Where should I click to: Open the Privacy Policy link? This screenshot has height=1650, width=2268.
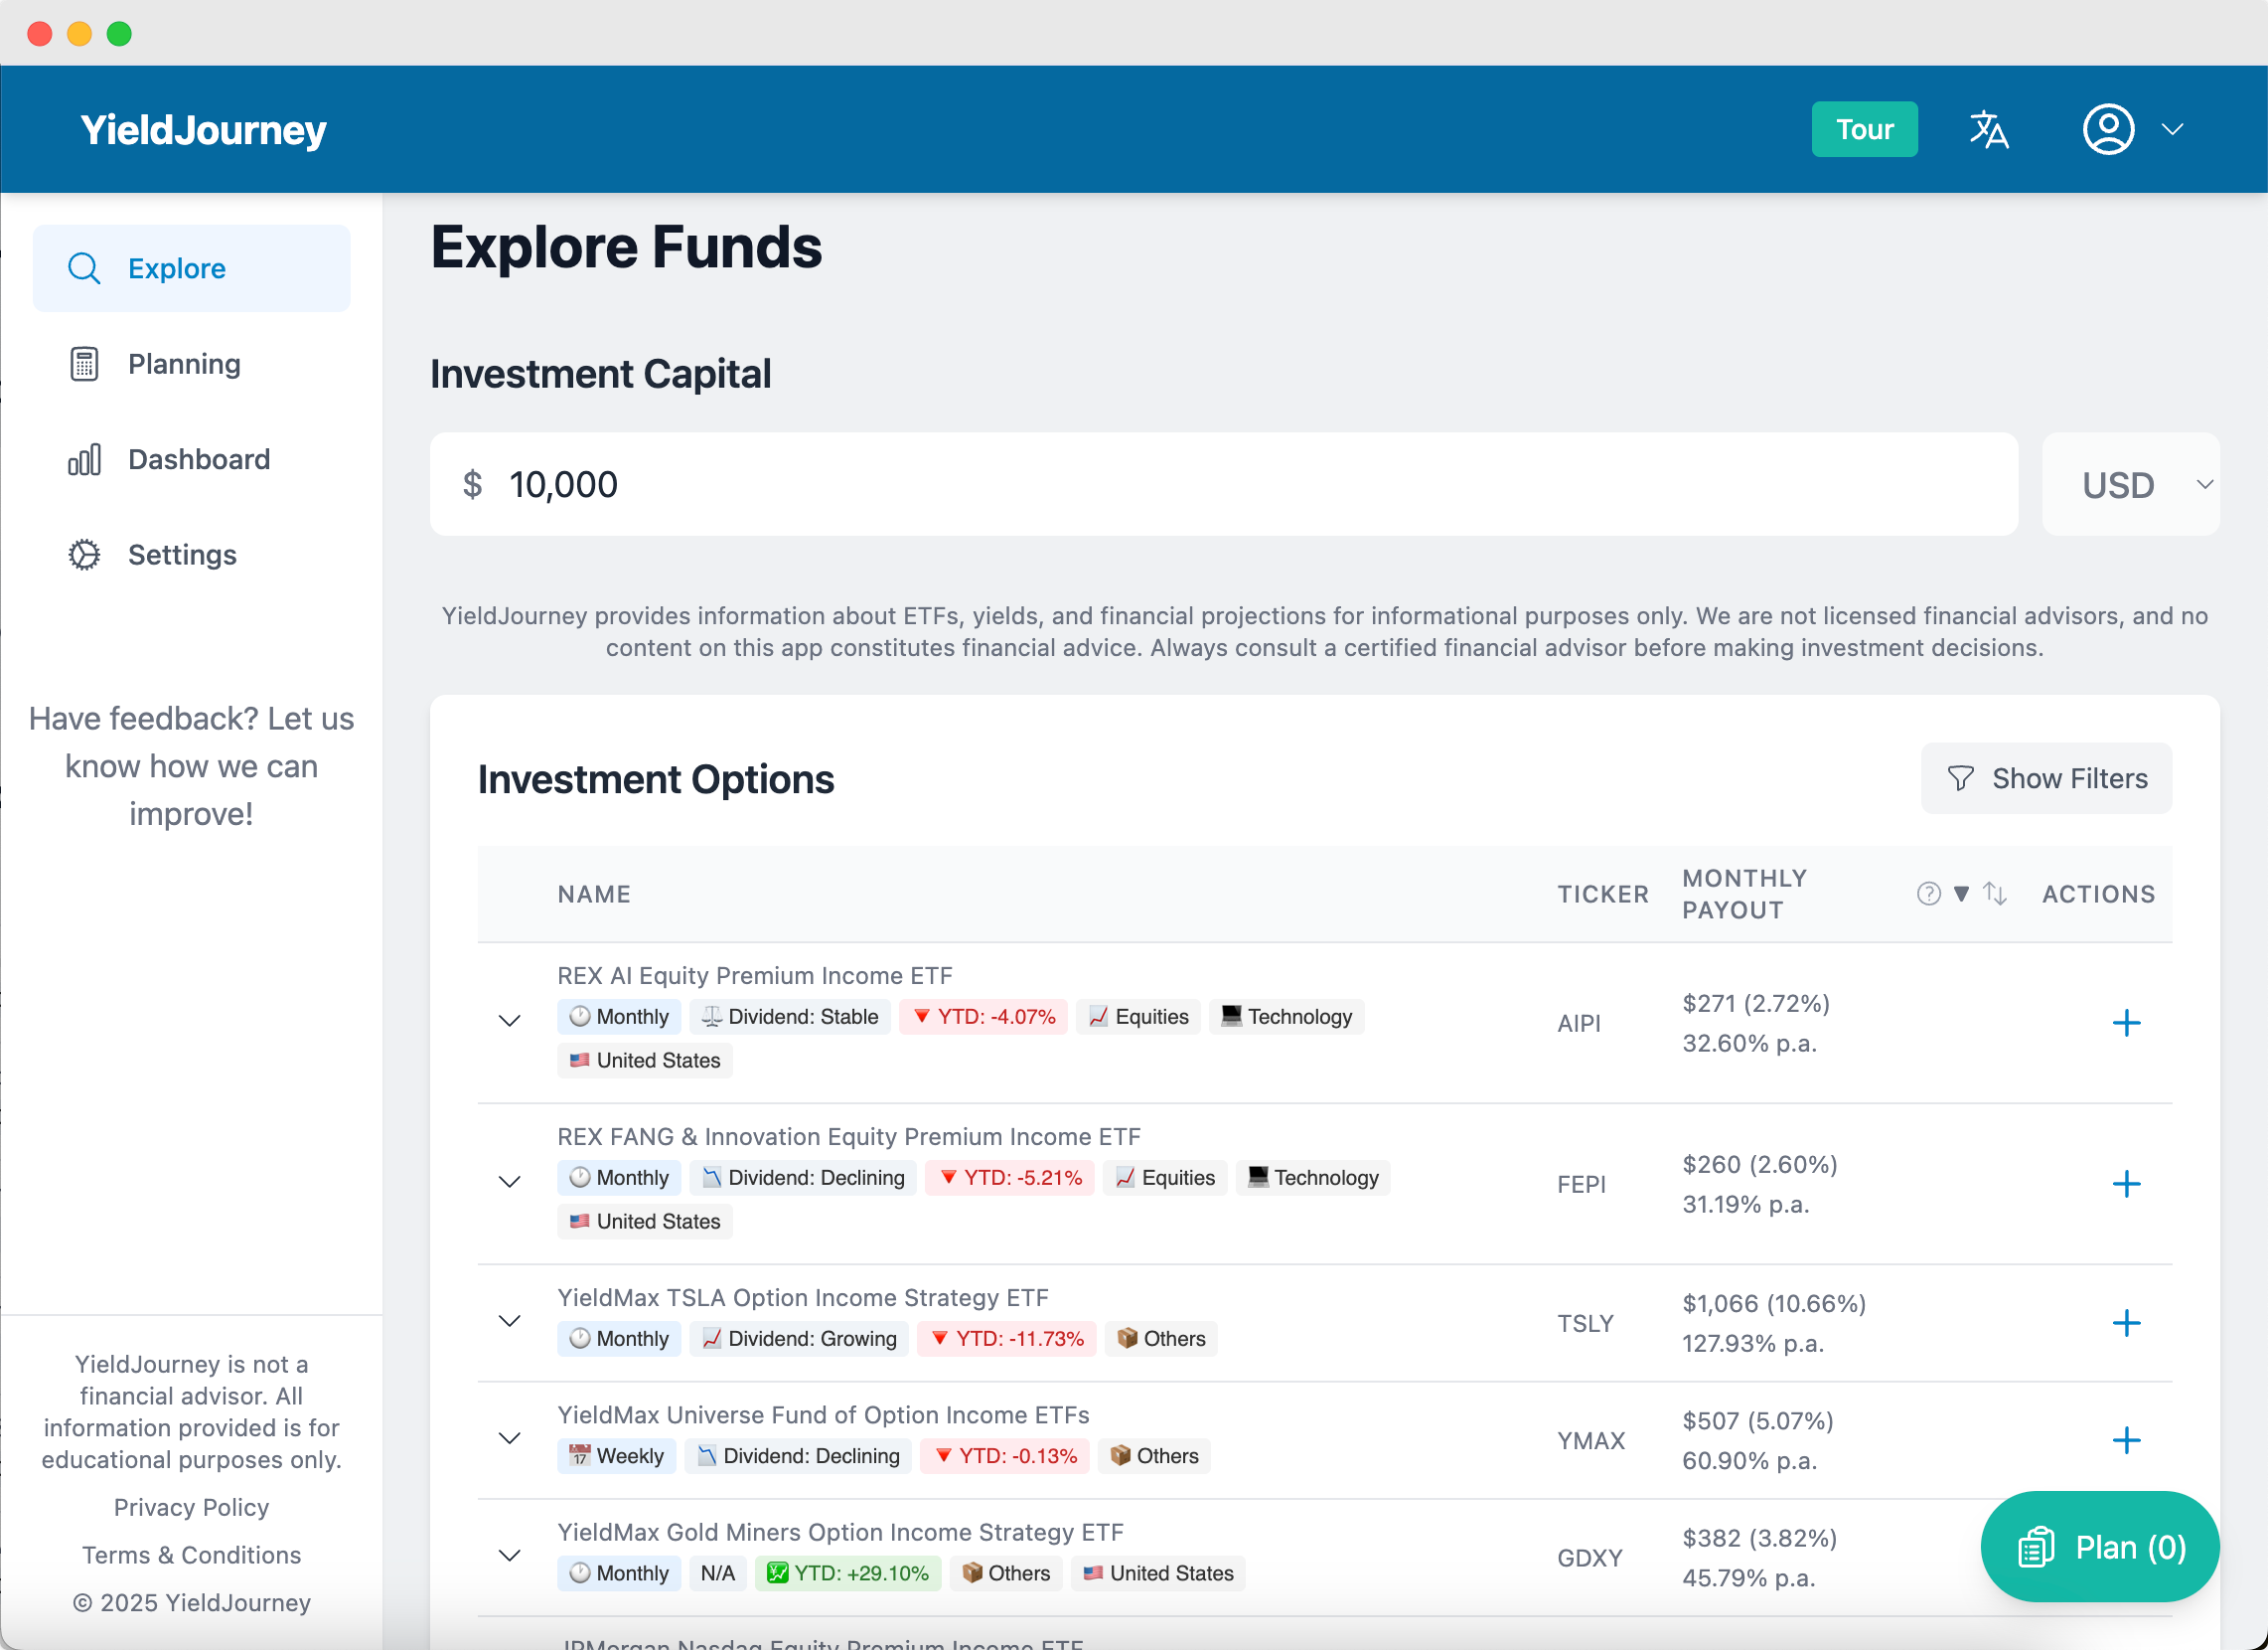tap(192, 1507)
